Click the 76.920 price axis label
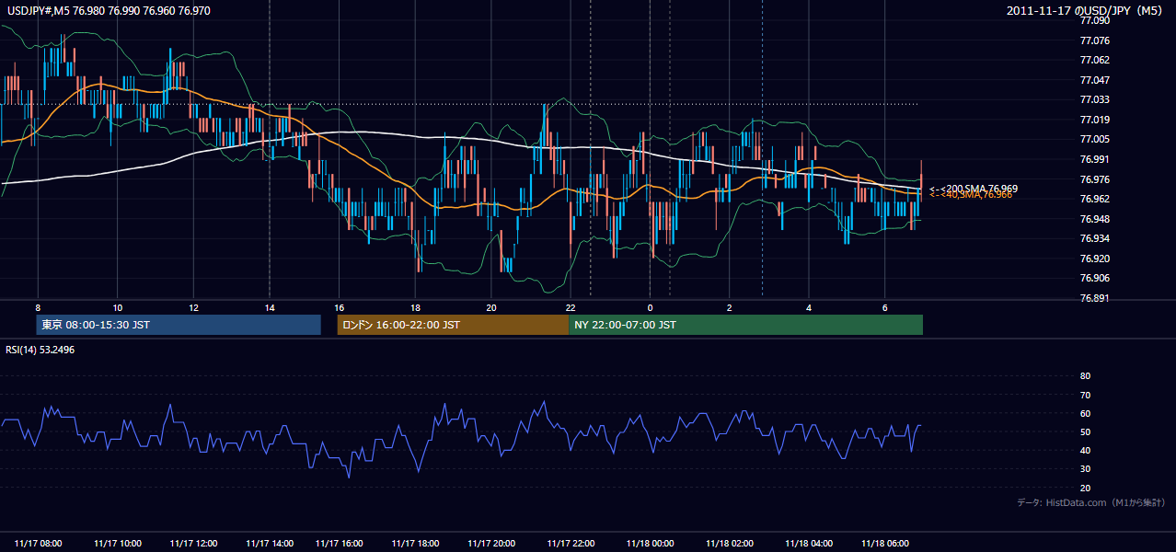This screenshot has height=552, width=1176. click(x=1095, y=259)
